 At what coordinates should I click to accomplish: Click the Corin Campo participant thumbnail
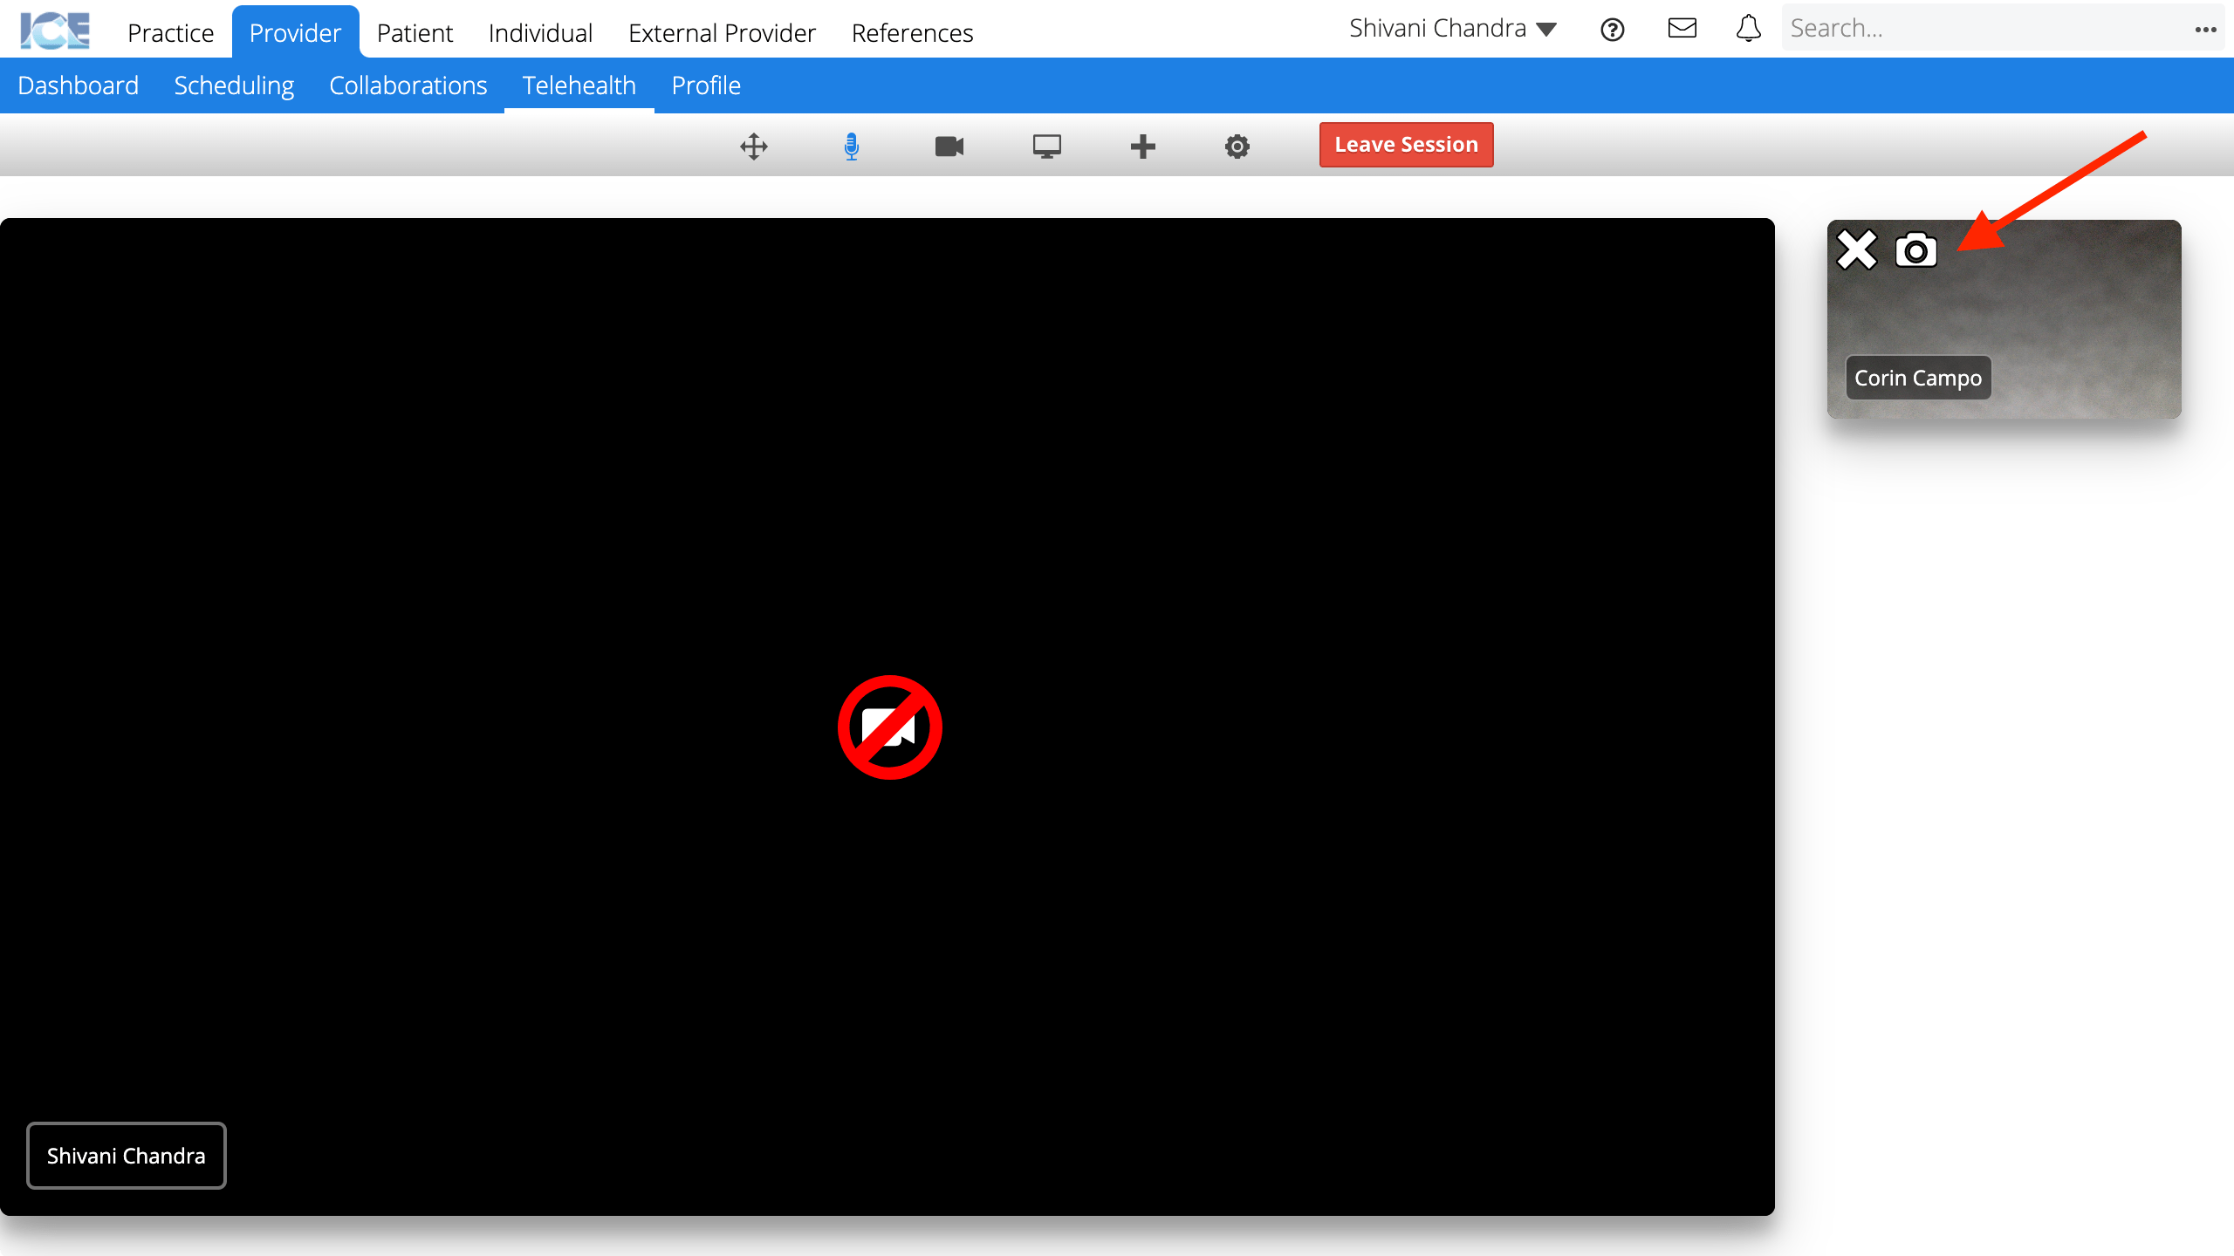2004,319
